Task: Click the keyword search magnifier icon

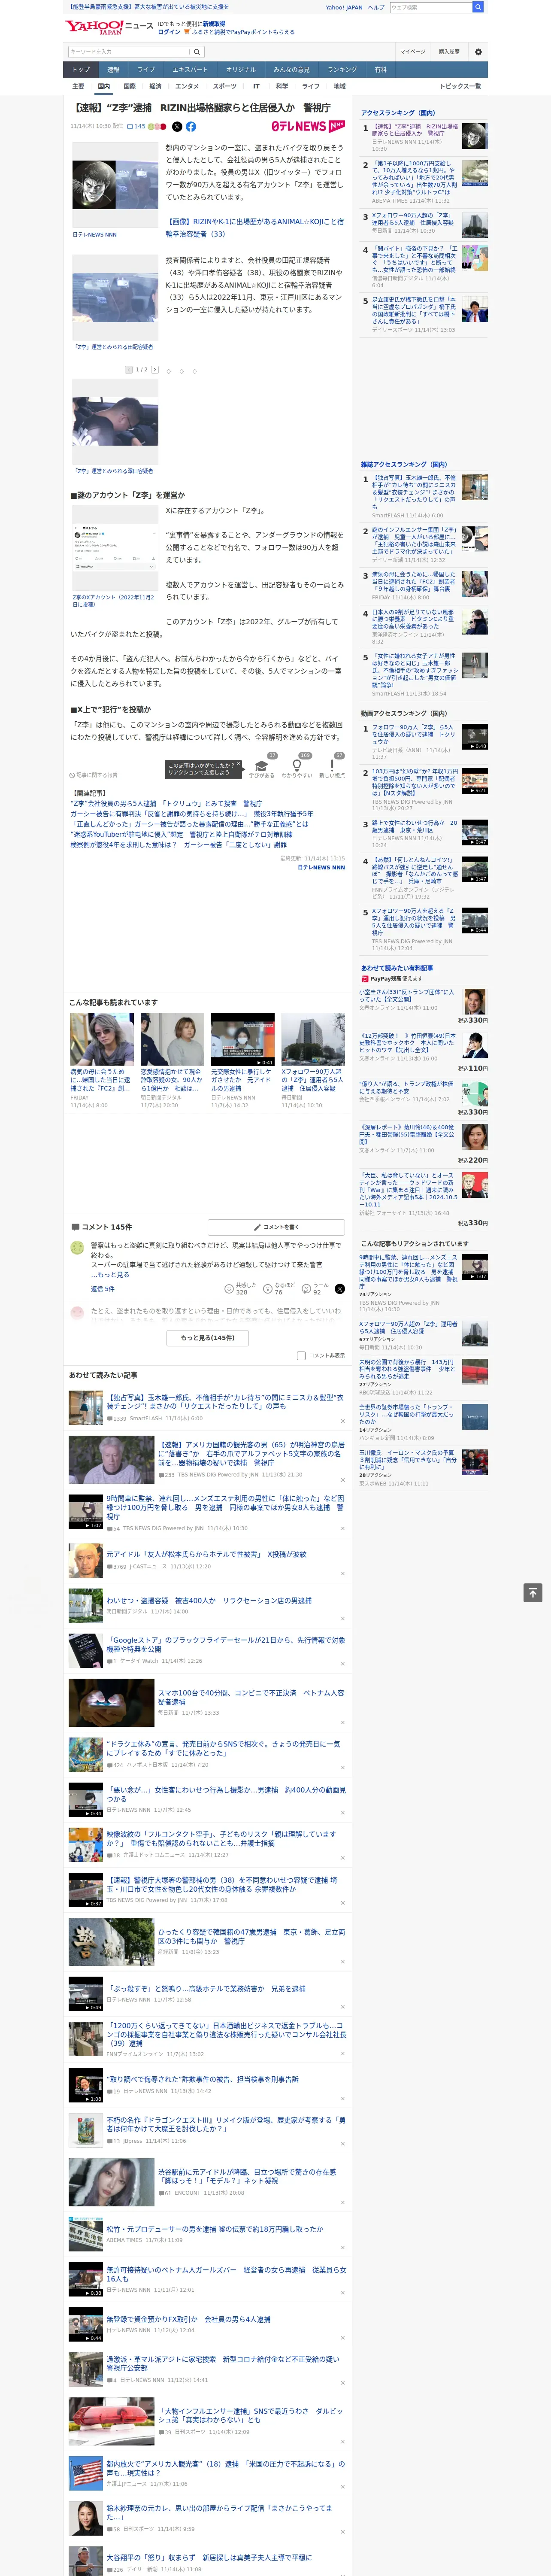Action: click(x=197, y=52)
